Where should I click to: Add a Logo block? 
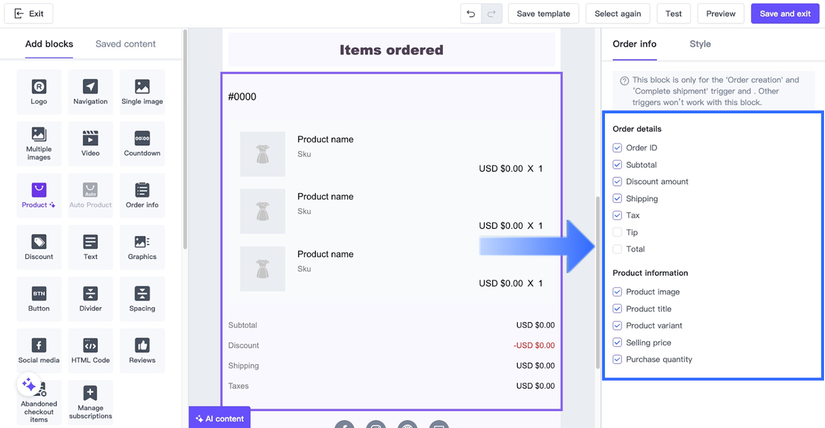(39, 92)
